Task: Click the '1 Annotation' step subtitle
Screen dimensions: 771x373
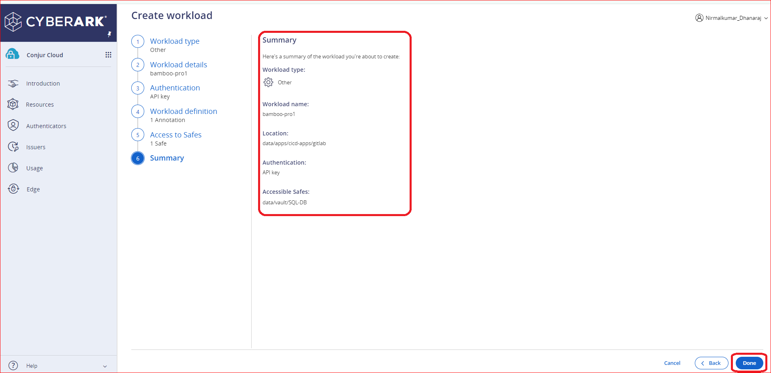Action: 167,120
